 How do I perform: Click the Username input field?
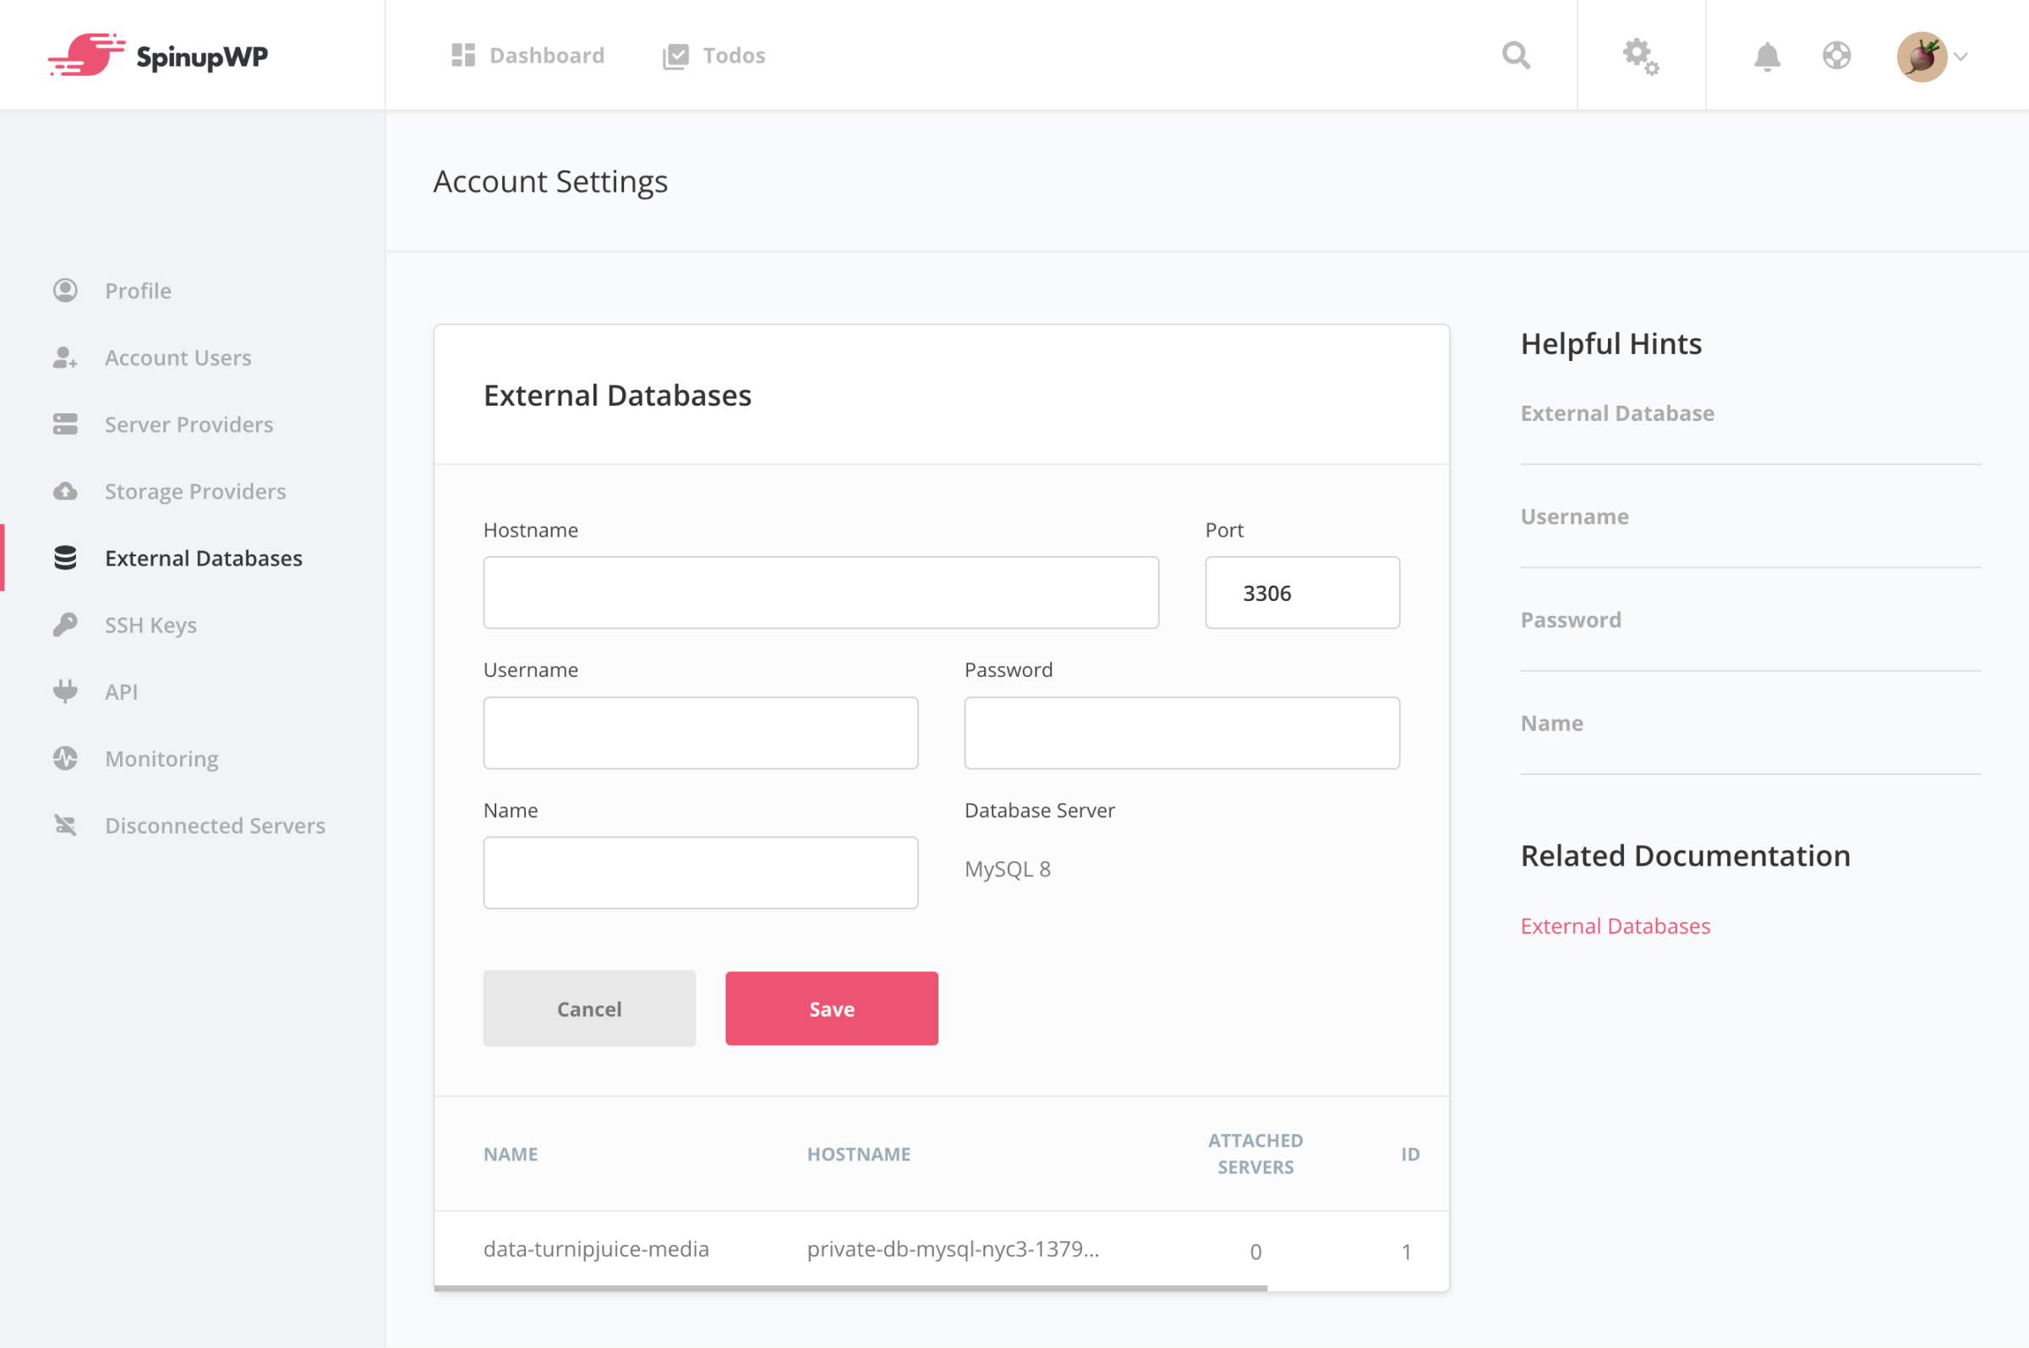[x=700, y=733]
